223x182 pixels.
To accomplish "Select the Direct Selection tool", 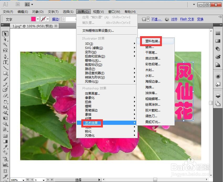I will tap(5, 39).
